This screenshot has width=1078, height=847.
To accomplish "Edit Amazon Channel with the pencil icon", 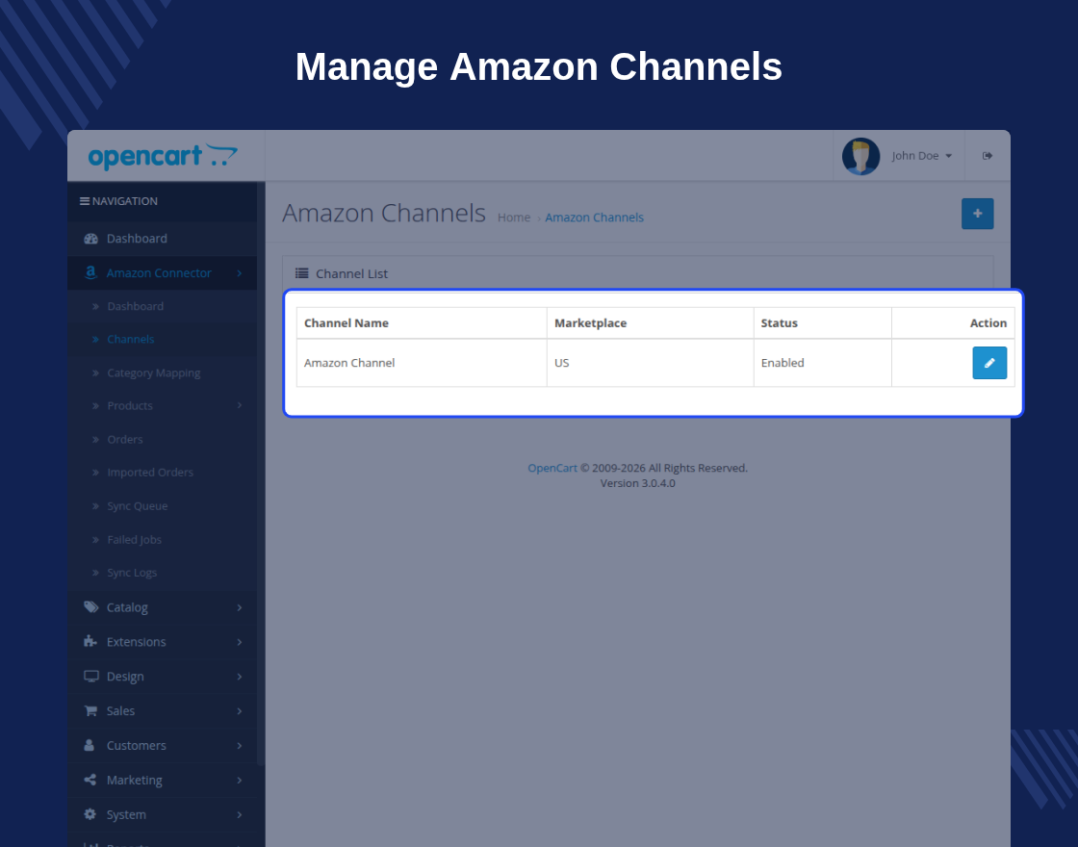I will tap(989, 363).
